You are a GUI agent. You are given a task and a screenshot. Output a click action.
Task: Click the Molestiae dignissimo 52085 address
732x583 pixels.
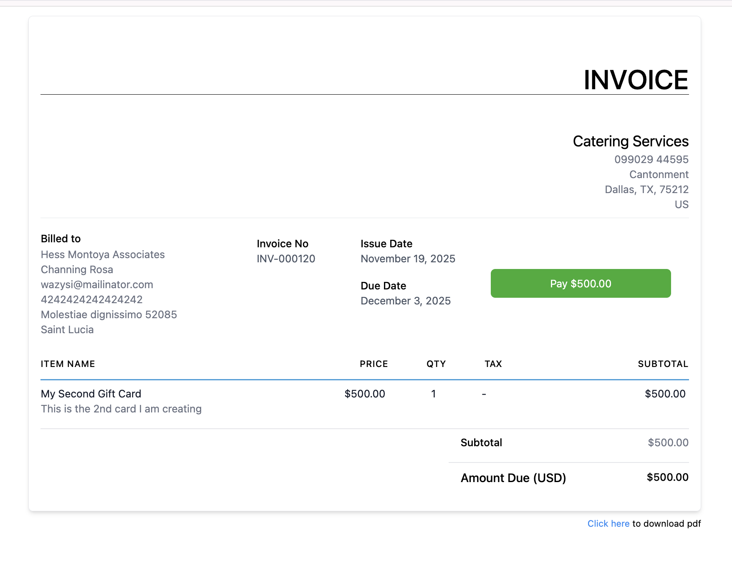pyautogui.click(x=109, y=314)
